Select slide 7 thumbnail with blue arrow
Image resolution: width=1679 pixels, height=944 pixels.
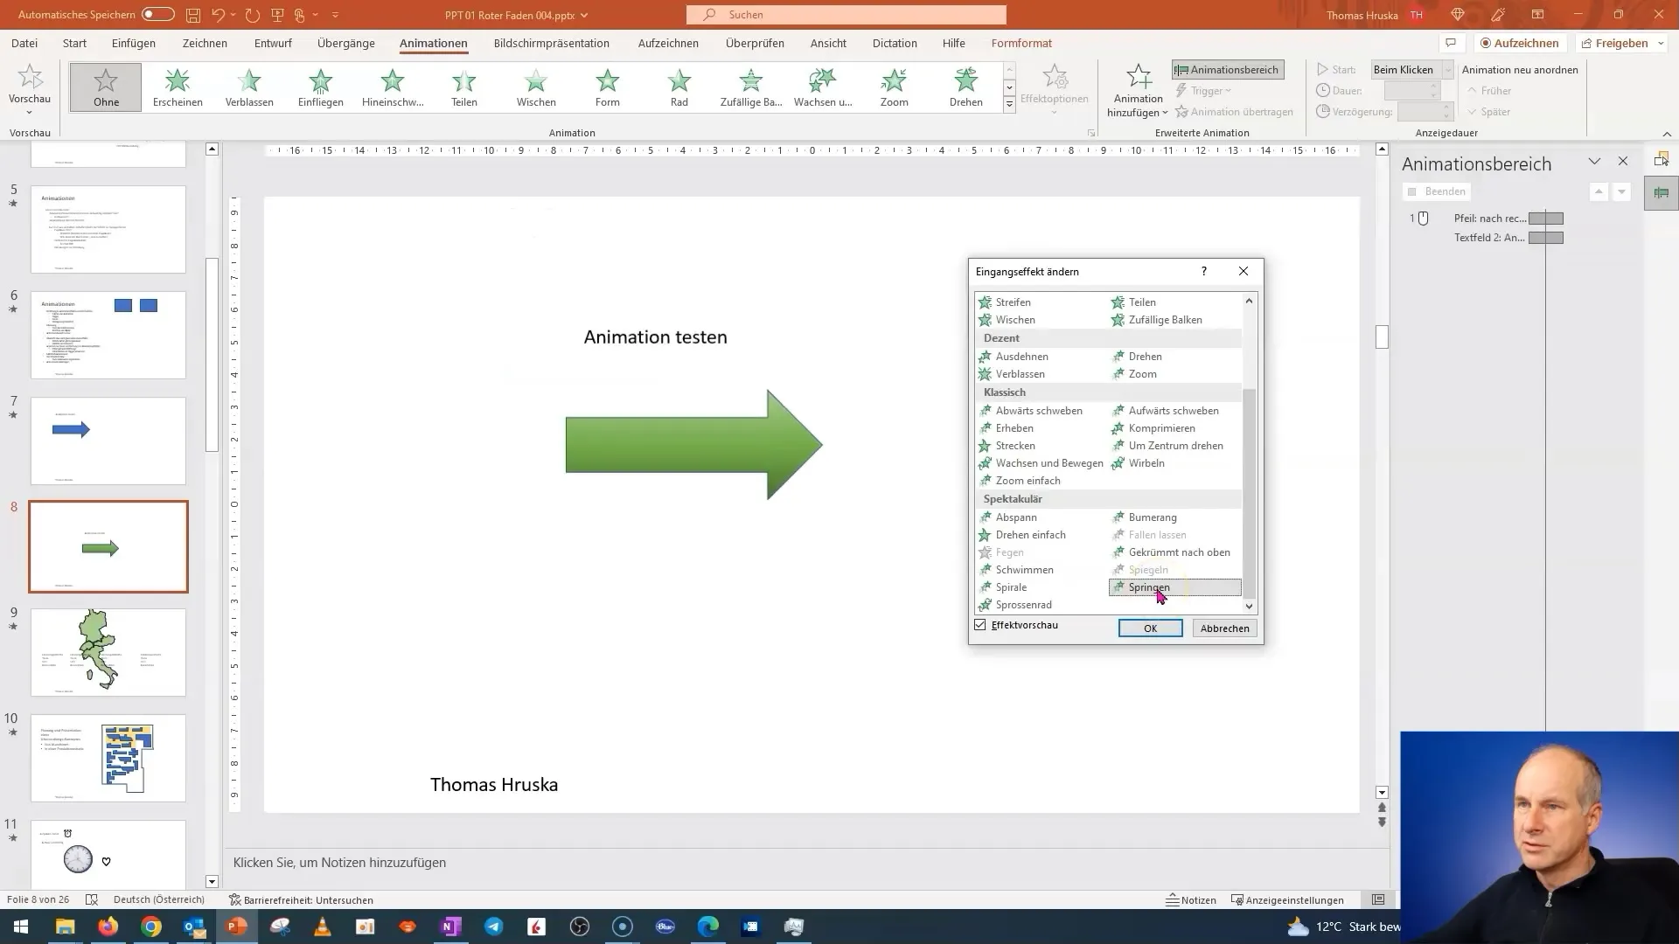(108, 441)
